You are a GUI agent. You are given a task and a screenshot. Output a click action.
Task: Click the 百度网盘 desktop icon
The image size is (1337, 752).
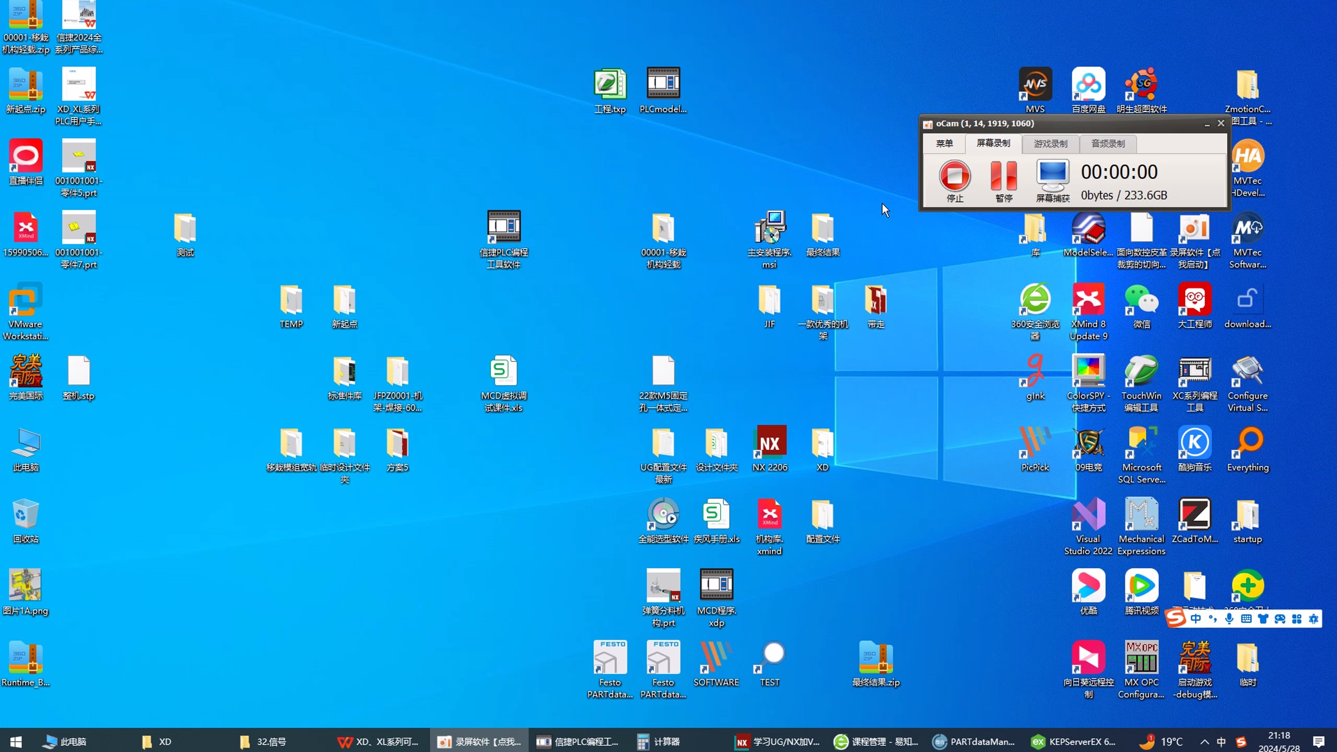point(1088,85)
